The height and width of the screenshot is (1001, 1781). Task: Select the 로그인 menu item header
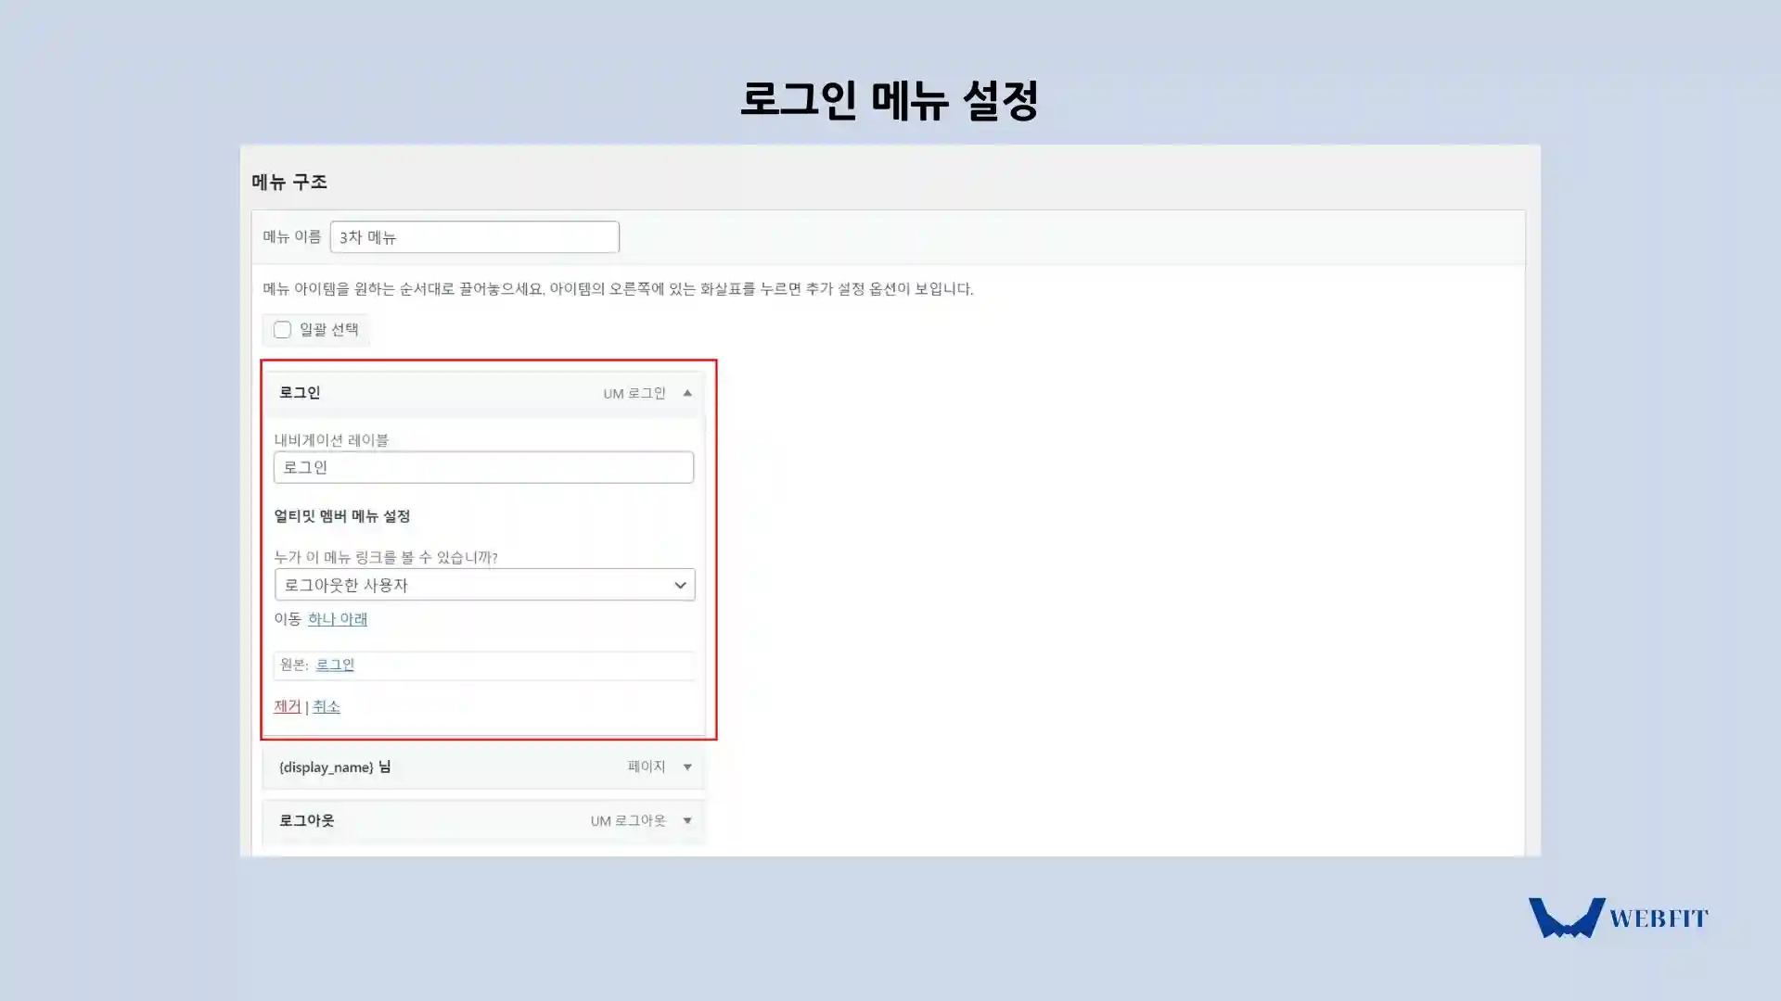tap(483, 393)
